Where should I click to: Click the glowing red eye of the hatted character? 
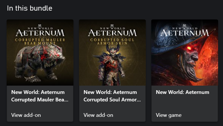(189, 48)
